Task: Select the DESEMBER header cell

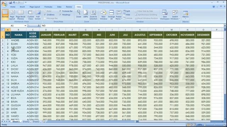Action: (203, 35)
